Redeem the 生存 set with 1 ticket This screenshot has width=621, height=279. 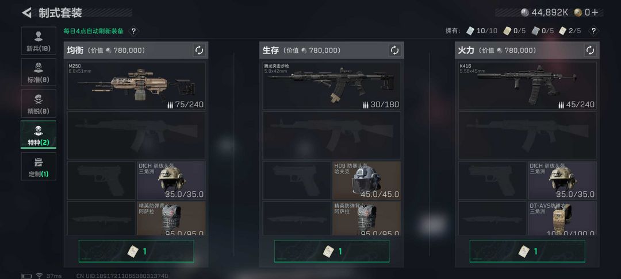tap(332, 251)
